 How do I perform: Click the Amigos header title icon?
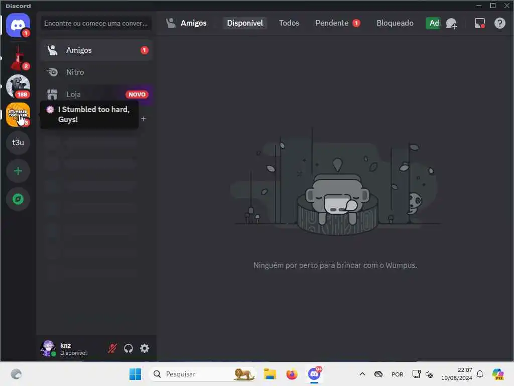click(x=171, y=23)
